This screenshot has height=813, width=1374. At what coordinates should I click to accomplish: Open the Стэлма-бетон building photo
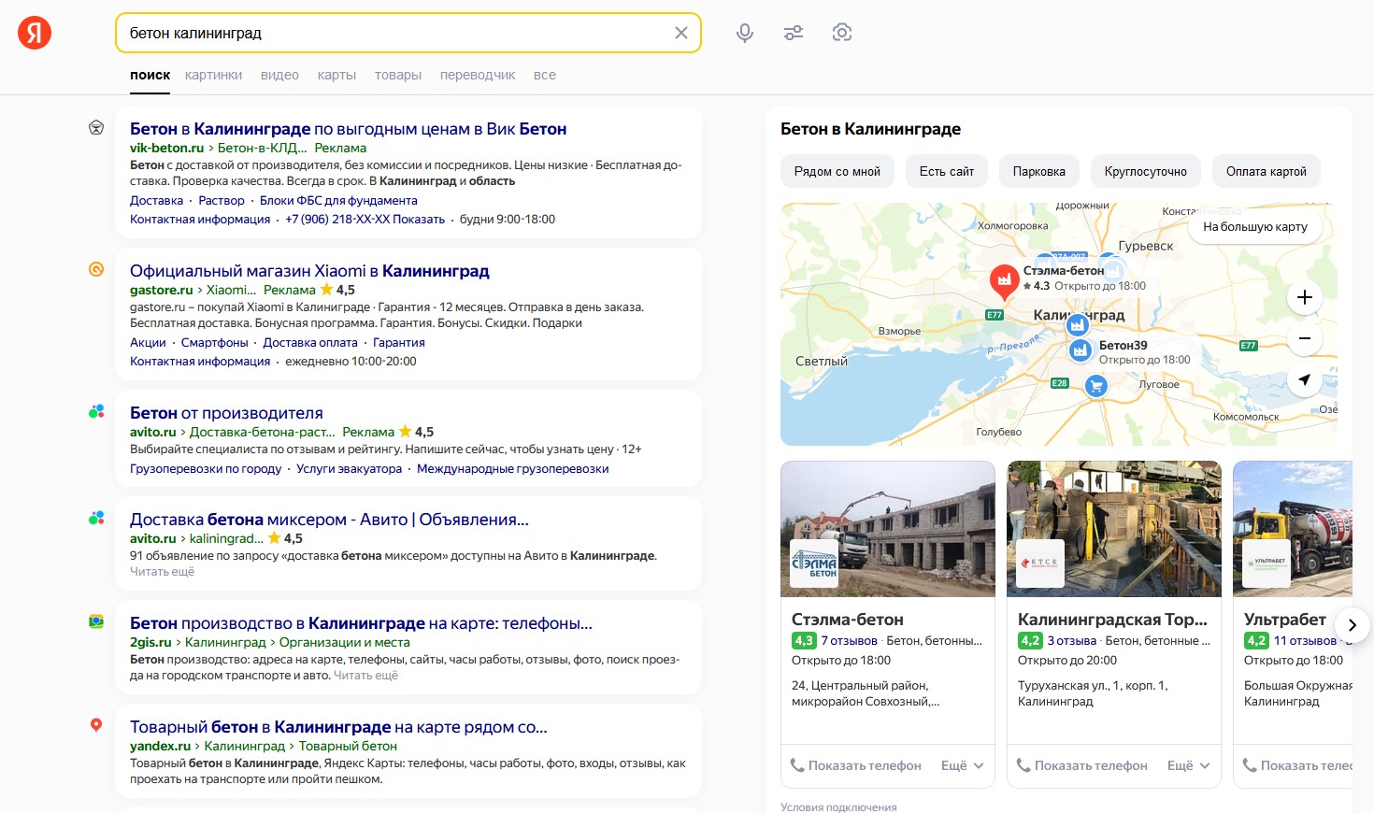coord(888,529)
